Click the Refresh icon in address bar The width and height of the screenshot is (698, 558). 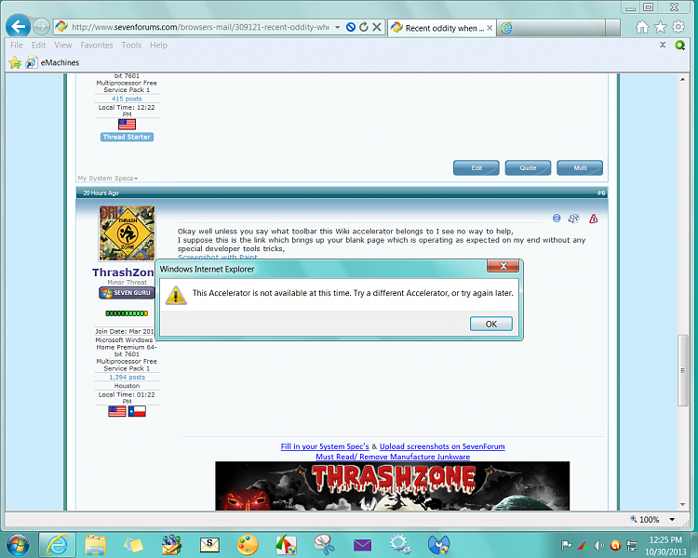pos(364,27)
